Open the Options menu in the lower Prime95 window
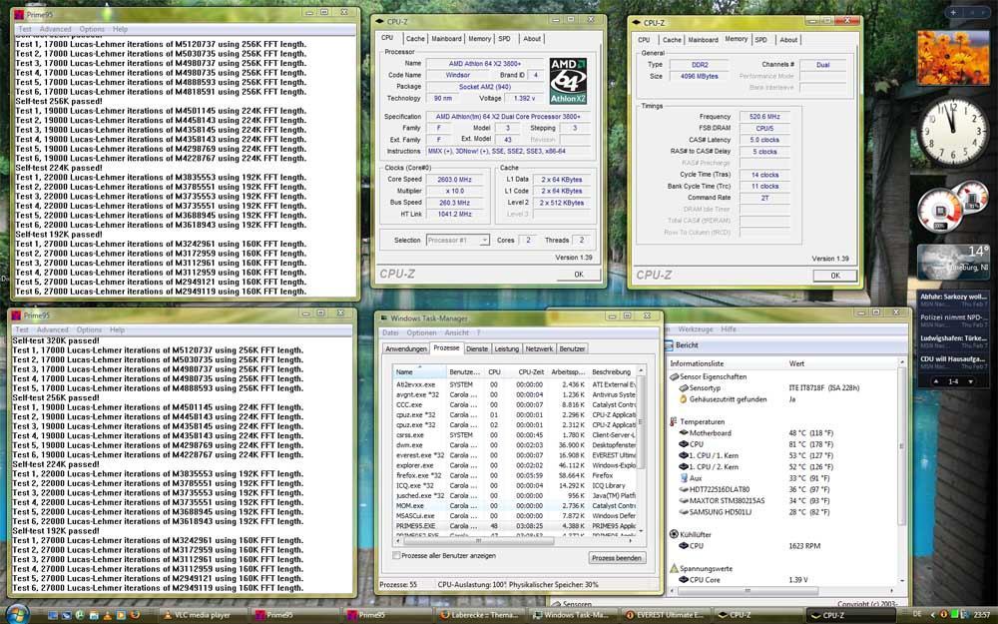998x624 pixels. point(89,329)
